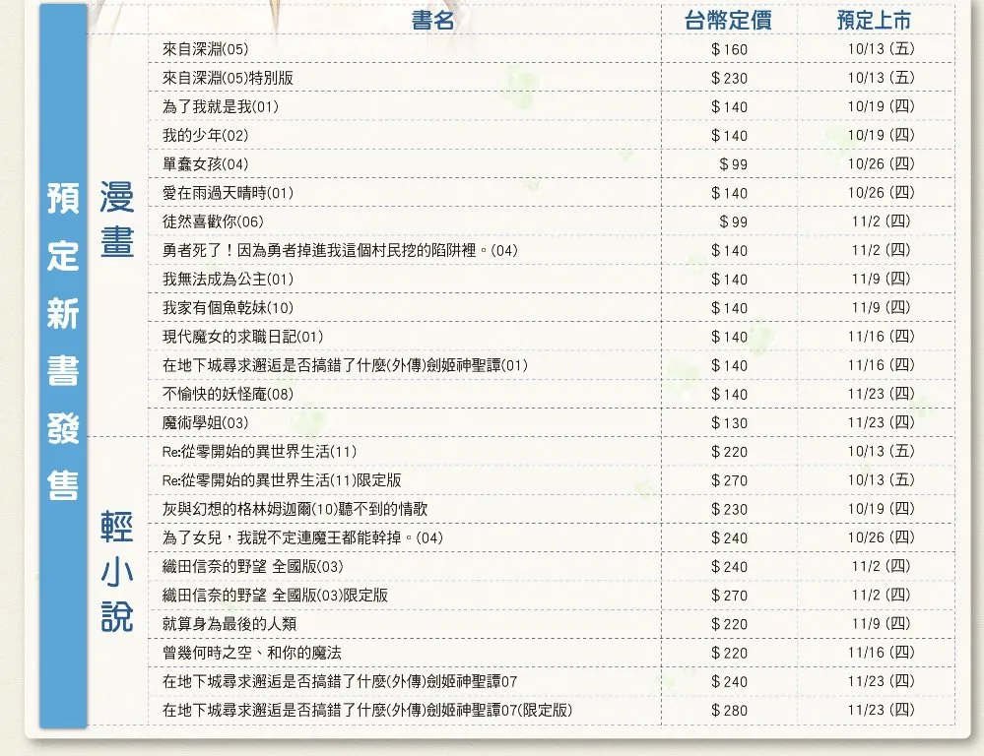Image resolution: width=984 pixels, height=756 pixels.
Task: Click the title 魔術學姐(03)
Action: coord(205,423)
